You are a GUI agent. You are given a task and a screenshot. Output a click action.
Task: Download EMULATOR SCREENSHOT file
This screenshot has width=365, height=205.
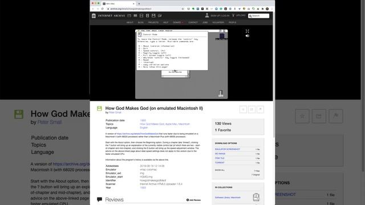[228, 149]
